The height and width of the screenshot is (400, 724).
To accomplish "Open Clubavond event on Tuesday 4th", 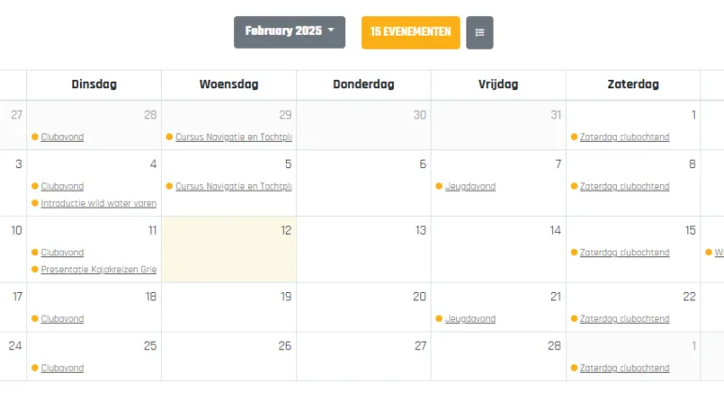I will coord(62,187).
